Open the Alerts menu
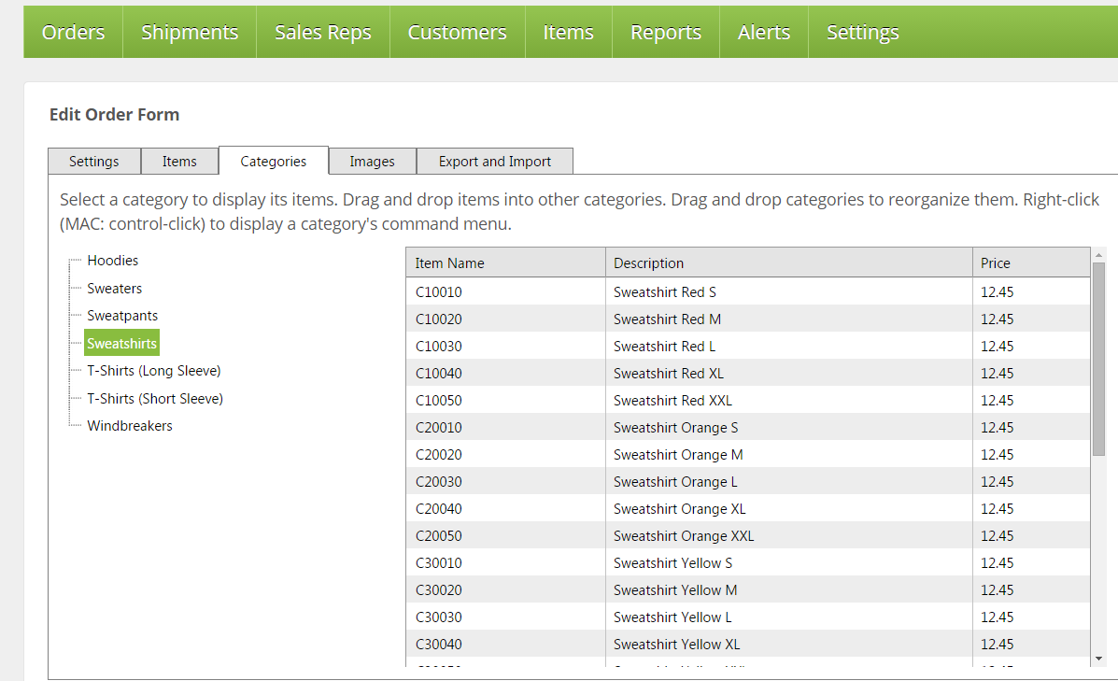This screenshot has height=681, width=1118. pos(763,33)
